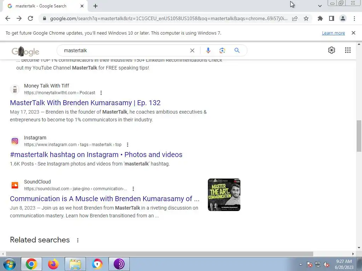The height and width of the screenshot is (271, 362).
Task: Search by image with Google Lens
Action: point(222,50)
